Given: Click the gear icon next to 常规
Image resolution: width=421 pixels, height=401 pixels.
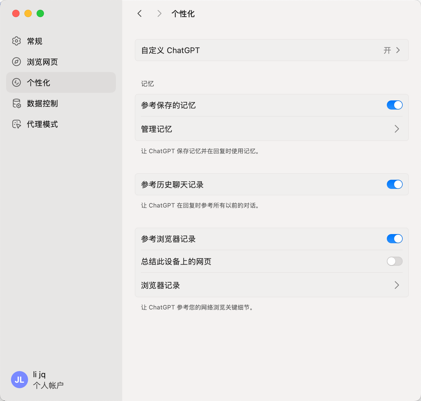Looking at the screenshot, I should [x=16, y=41].
